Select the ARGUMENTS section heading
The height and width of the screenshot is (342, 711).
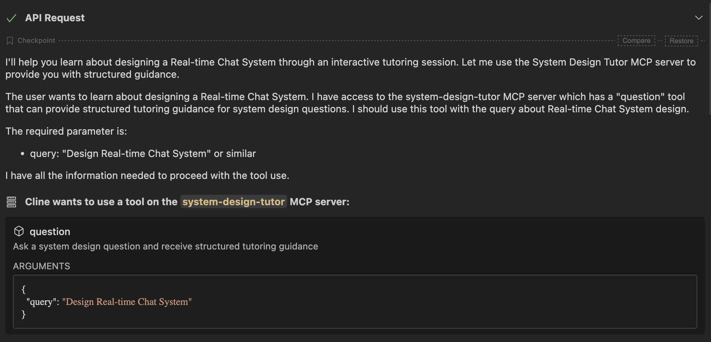point(41,266)
